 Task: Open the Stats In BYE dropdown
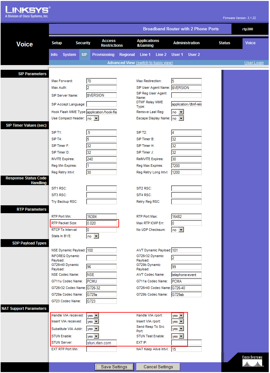pyautogui.click(x=93, y=236)
